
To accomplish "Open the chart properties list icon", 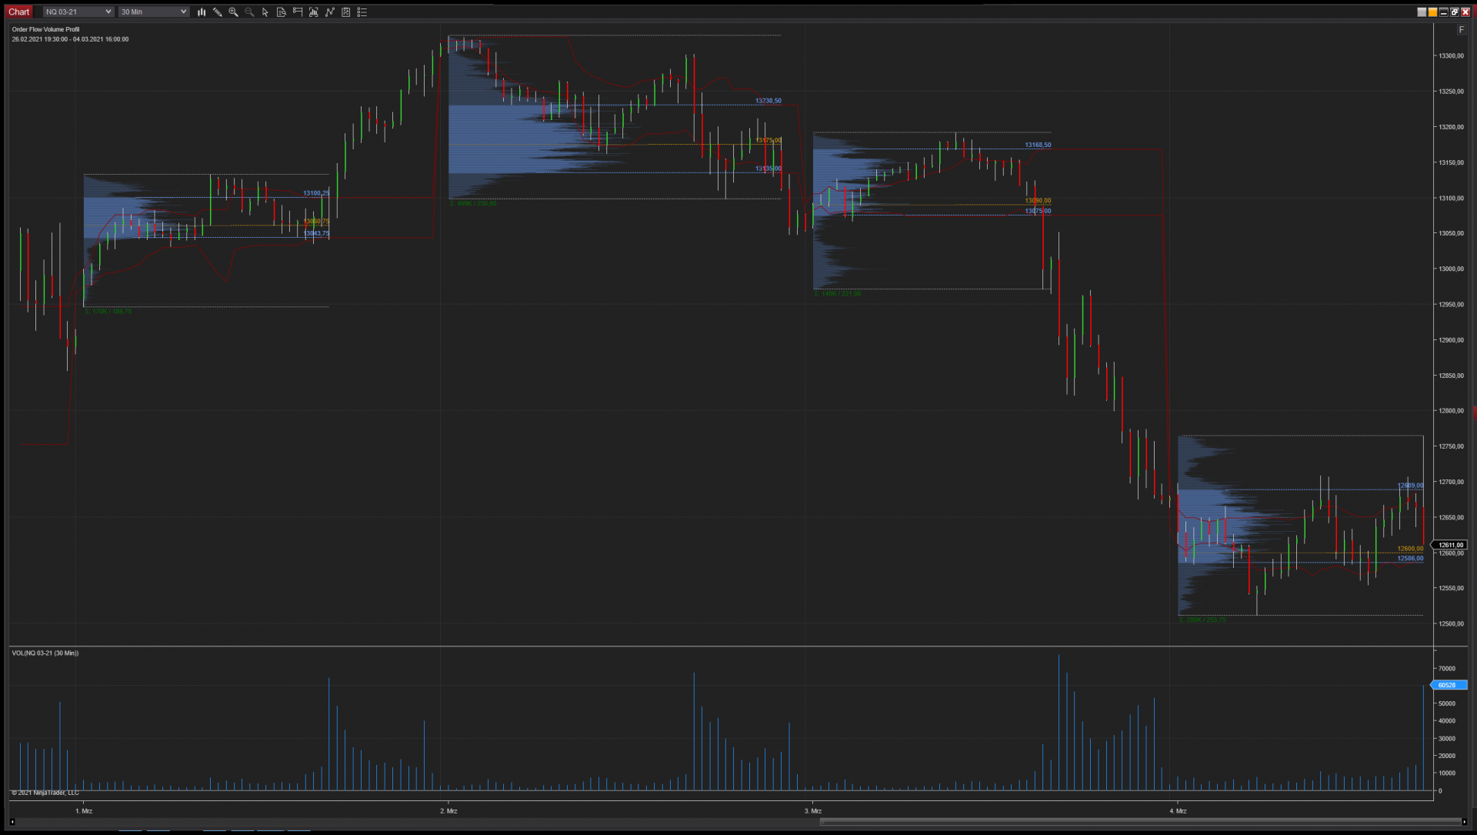I will coord(362,12).
